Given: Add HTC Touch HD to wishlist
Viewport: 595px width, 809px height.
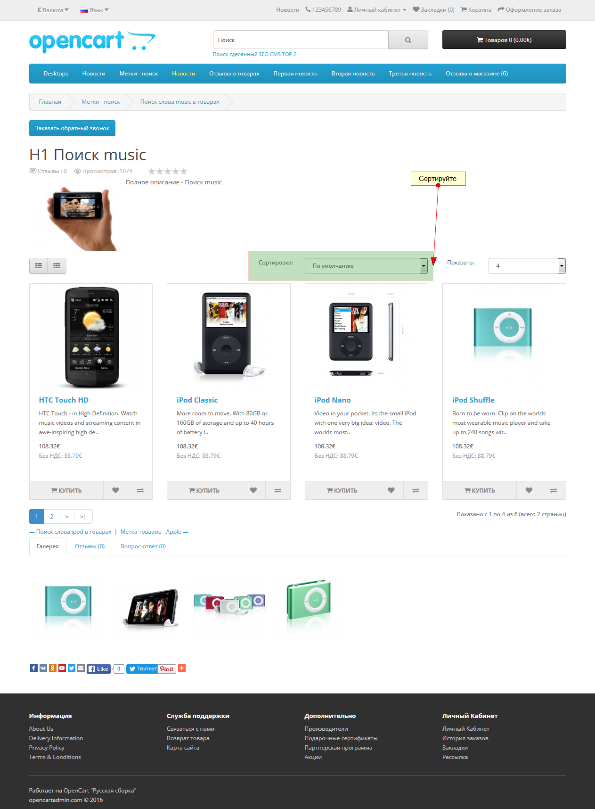Looking at the screenshot, I should pos(115,490).
